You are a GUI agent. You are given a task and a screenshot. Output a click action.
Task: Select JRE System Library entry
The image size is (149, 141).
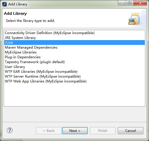coord(74,38)
